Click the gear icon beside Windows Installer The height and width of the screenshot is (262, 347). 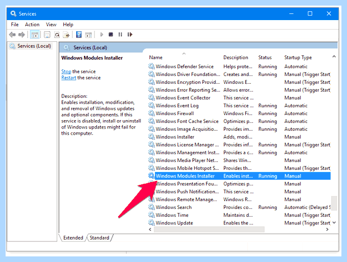point(151,137)
